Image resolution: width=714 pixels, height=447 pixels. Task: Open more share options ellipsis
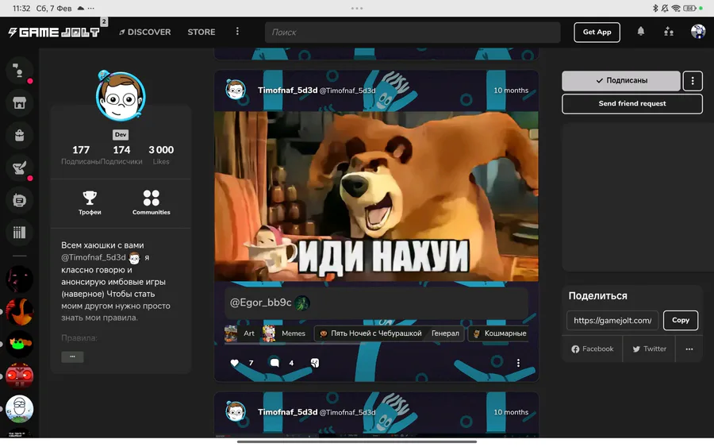click(x=689, y=349)
